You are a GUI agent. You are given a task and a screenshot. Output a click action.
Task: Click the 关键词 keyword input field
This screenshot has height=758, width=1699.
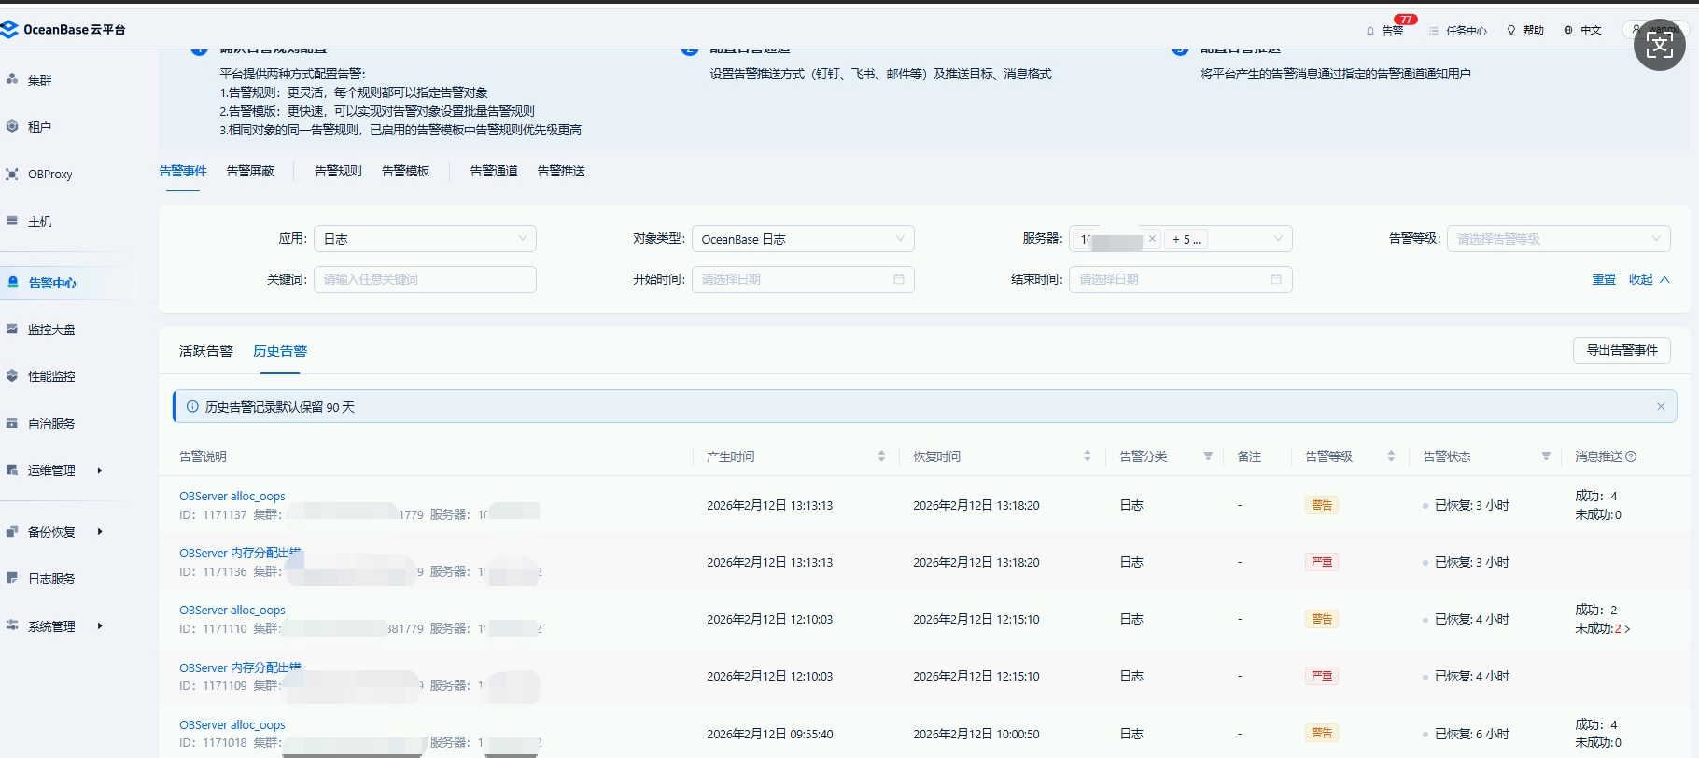pos(425,279)
